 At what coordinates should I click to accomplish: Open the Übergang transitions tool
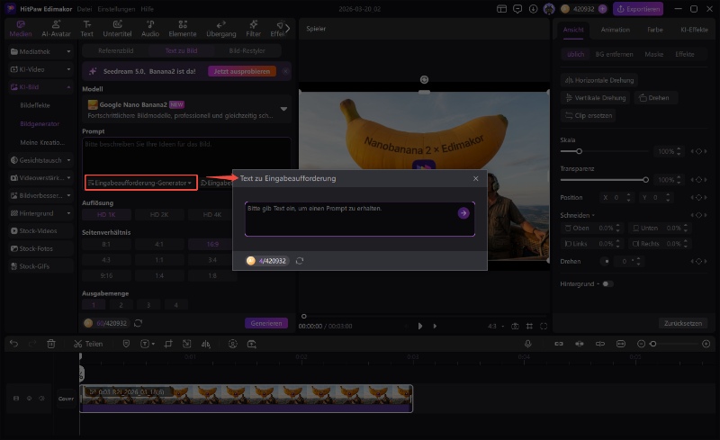point(220,29)
